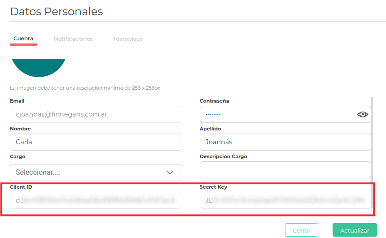Screen dimensions: 386x238
Task: Click the Cerrar button
Action: [x=301, y=230]
